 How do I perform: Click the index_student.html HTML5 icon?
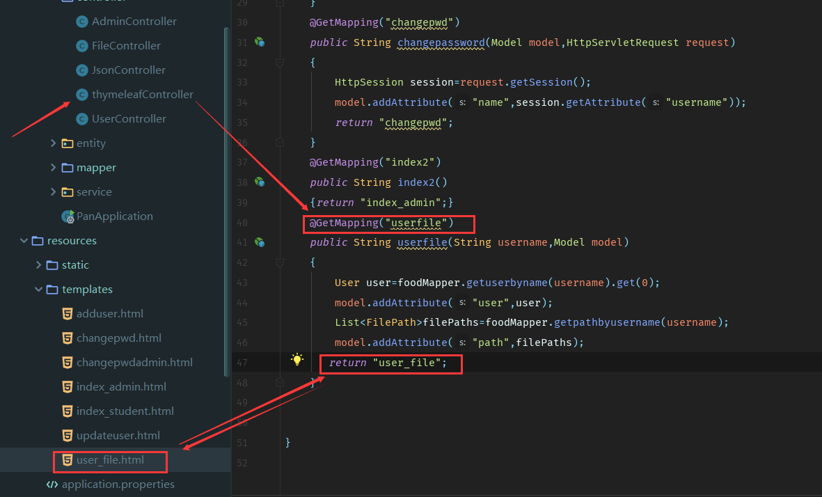67,411
